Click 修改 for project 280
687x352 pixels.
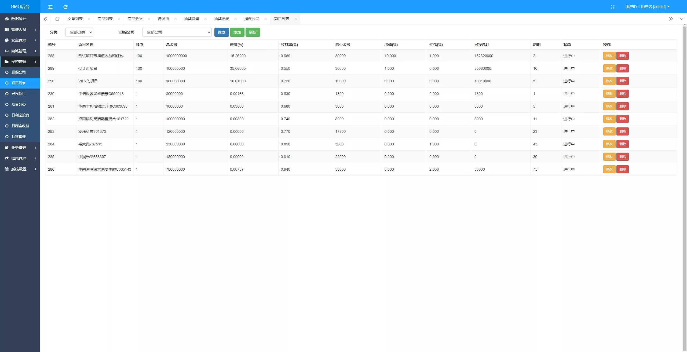(x=609, y=94)
